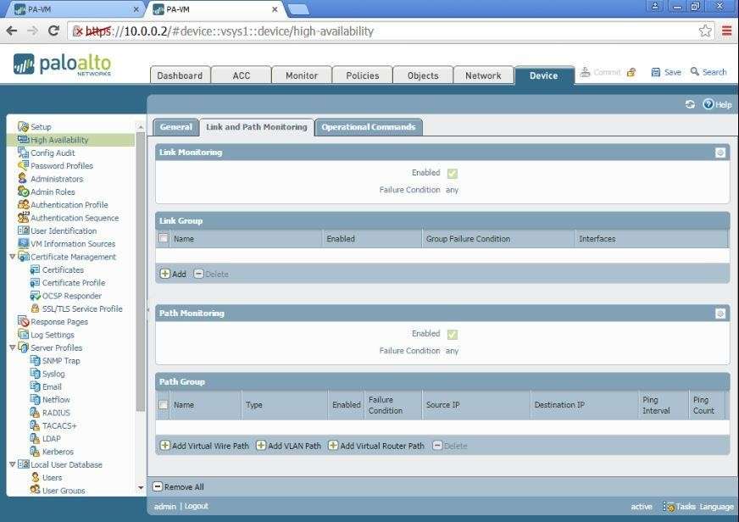
Task: Select Config Audit in sidebar
Action: (53, 153)
